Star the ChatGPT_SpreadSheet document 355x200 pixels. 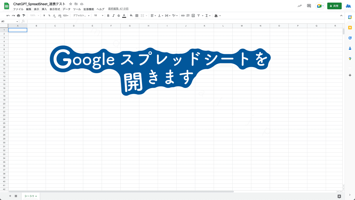pyautogui.click(x=70, y=4)
